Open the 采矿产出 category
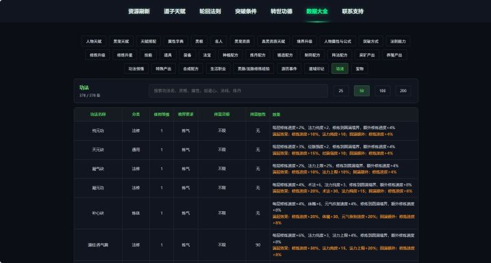 click(367, 55)
